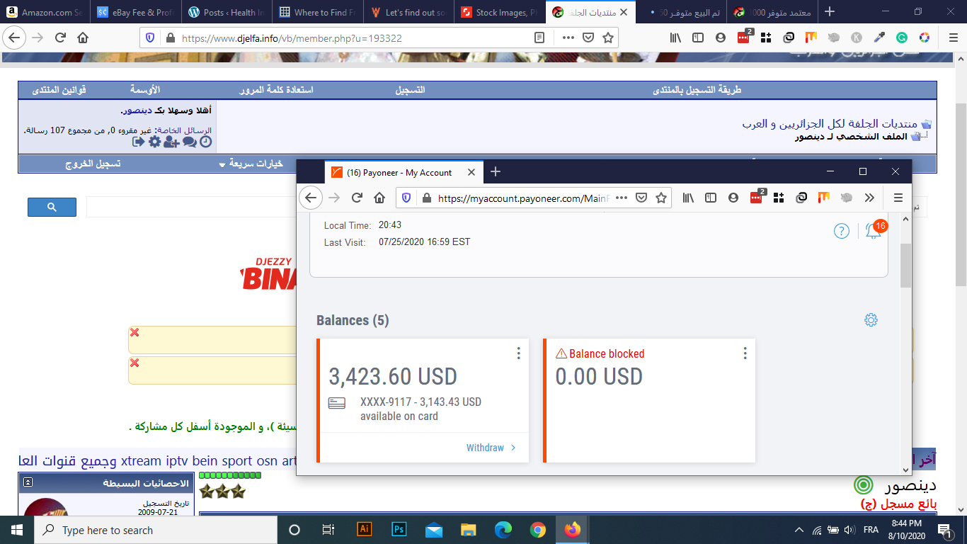This screenshot has width=967, height=544.
Task: Select the Payoneer - My Account tab
Action: 404,172
